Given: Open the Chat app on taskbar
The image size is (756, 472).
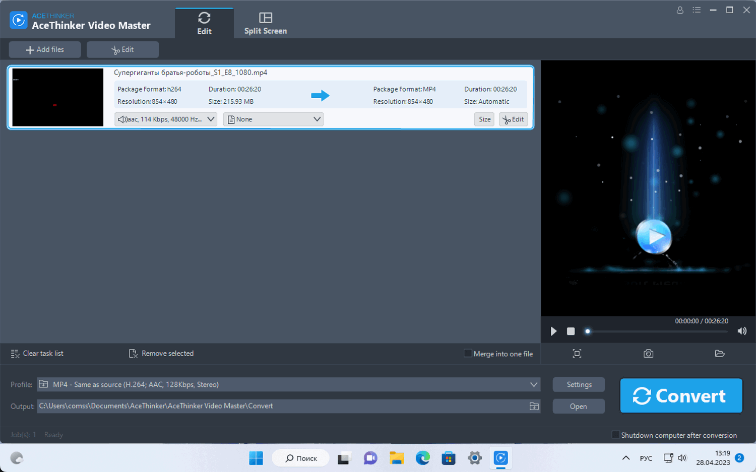Looking at the screenshot, I should pyautogui.click(x=370, y=458).
